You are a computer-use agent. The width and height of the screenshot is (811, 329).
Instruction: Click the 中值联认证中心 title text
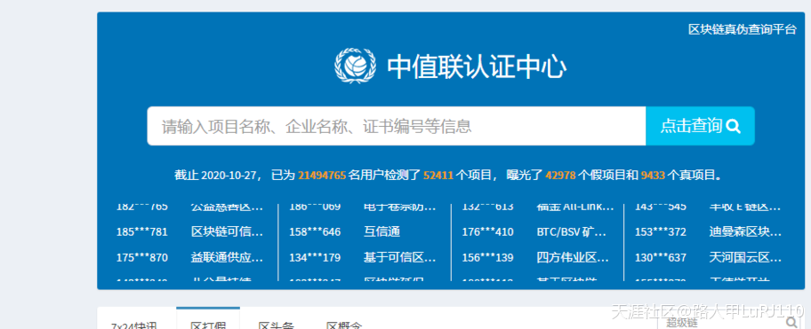(477, 67)
